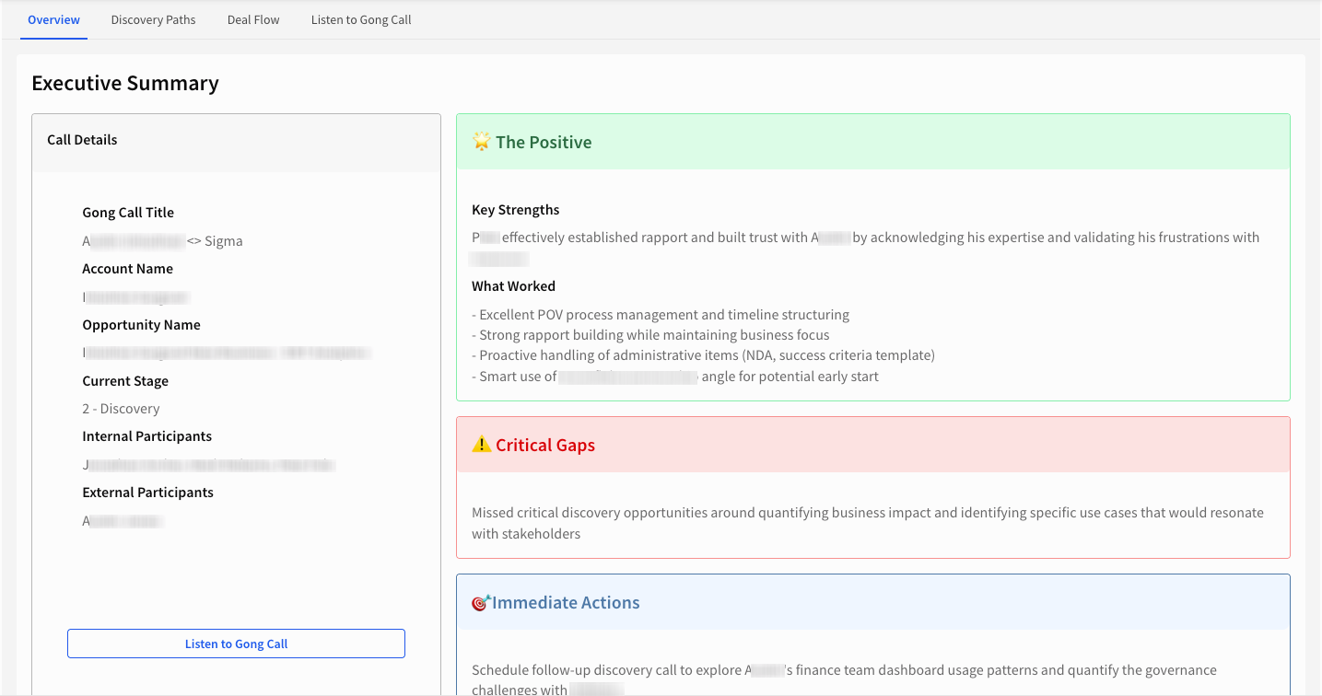The width and height of the screenshot is (1322, 696).
Task: Click the External Participants label
Action: tap(147, 493)
